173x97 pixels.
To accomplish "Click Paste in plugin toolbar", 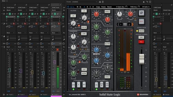I will click(x=103, y=7).
